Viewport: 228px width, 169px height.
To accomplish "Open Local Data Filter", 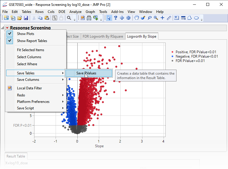I will 29,88.
